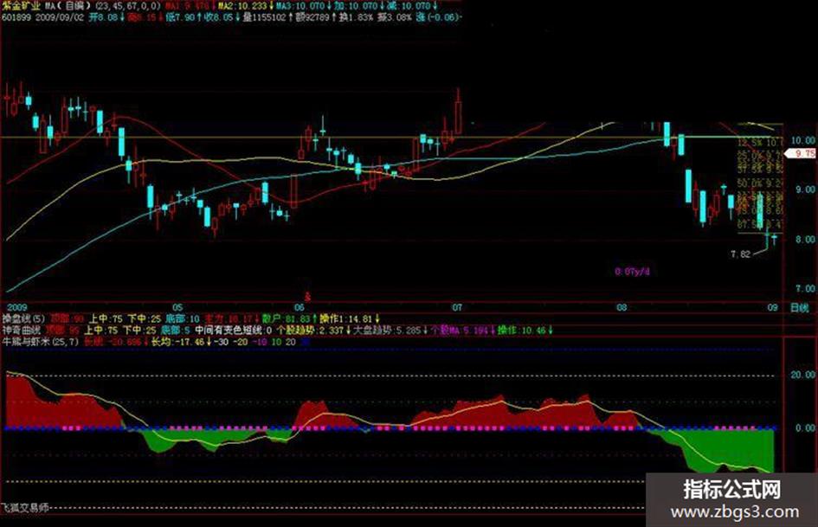Click the small red marker on date axis
This screenshot has height=527, width=818.
(308, 296)
